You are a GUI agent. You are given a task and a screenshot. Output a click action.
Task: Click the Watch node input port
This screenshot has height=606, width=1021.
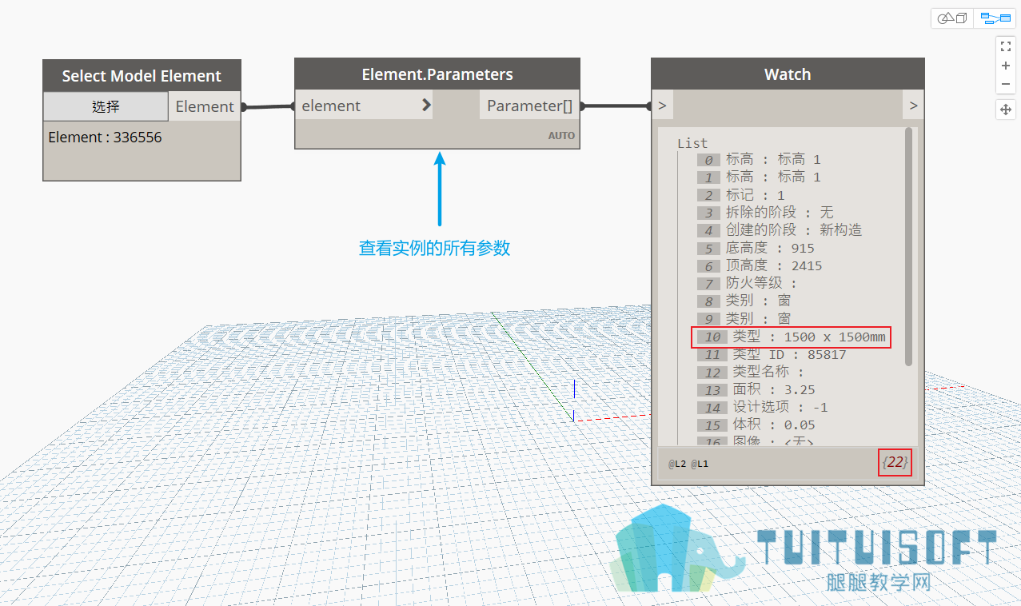coord(663,106)
